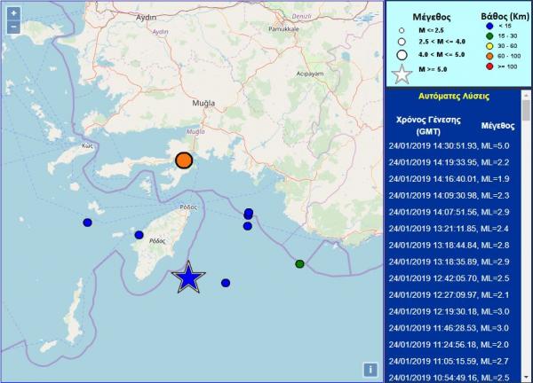This screenshot has height=383, width=533.
Task: Select the large orange earthquake circle
Action: 184,160
